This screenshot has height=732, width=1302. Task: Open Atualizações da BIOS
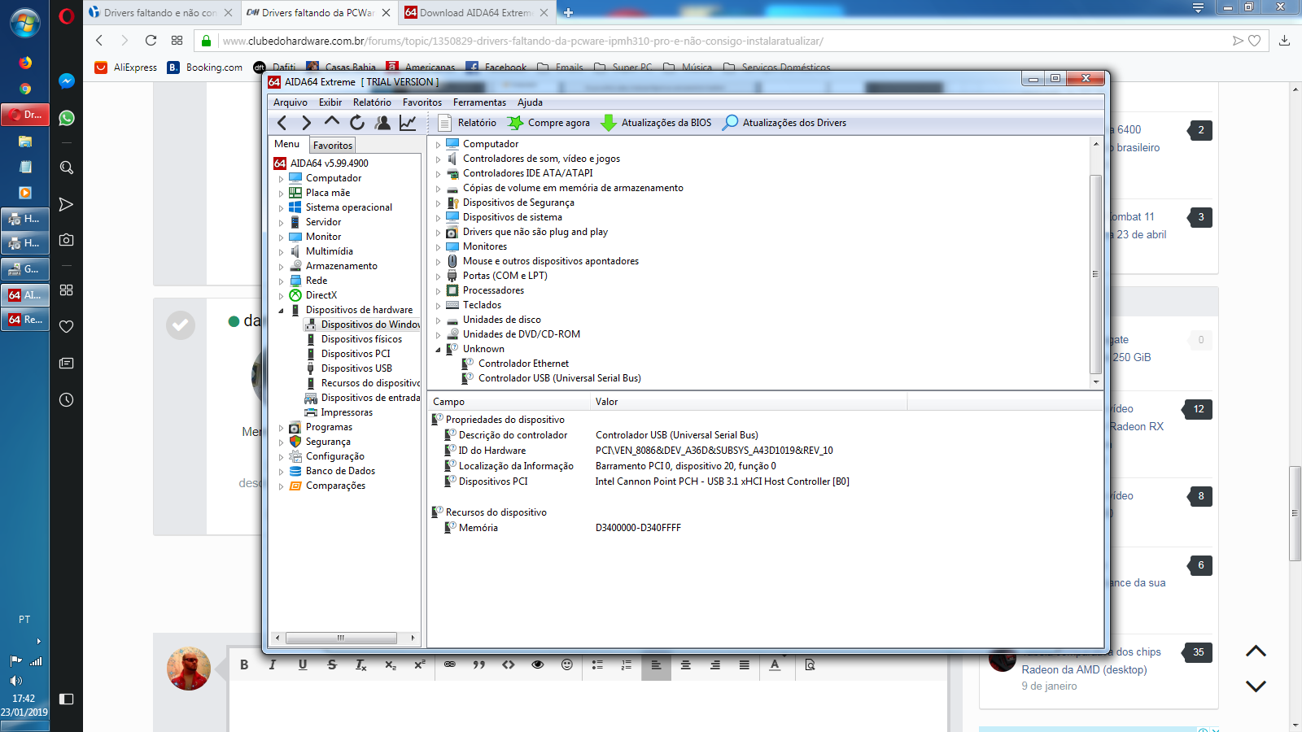coord(656,123)
